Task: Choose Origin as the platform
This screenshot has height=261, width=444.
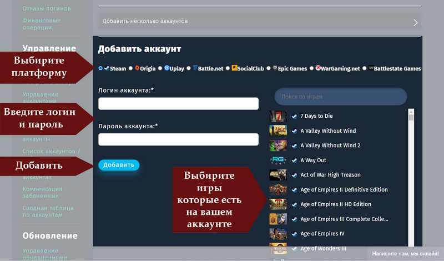Action: pos(131,68)
